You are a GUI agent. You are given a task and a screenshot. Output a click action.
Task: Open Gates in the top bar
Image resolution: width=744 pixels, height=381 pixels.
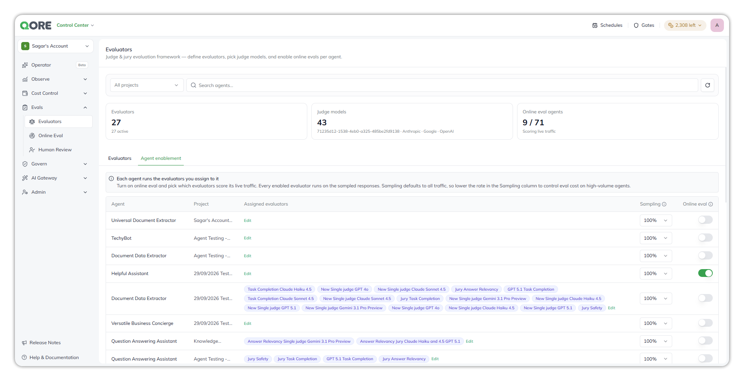tap(644, 25)
